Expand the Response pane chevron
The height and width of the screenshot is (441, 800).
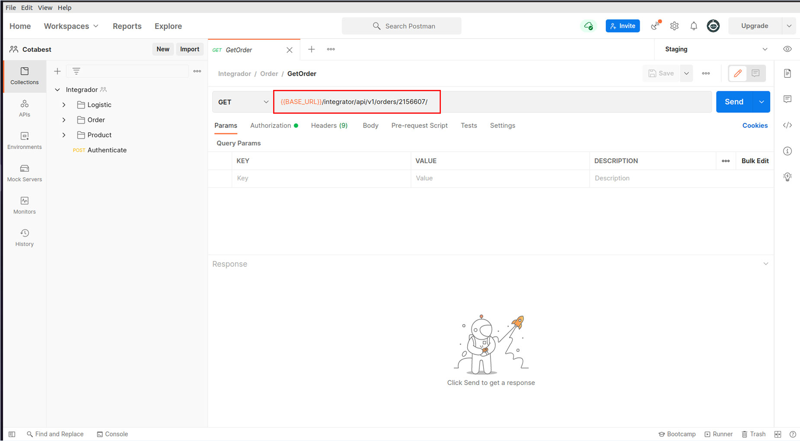click(766, 264)
